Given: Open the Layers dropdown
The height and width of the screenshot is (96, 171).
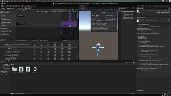Looking at the screenshot, I should coord(156,6).
